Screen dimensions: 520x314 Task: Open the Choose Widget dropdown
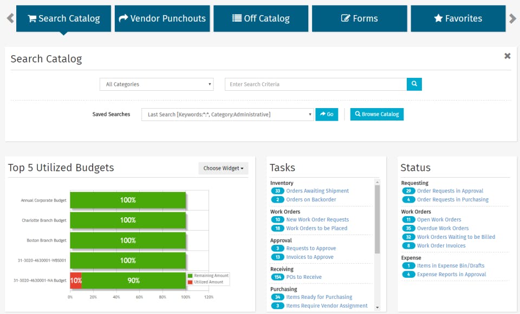pos(223,168)
